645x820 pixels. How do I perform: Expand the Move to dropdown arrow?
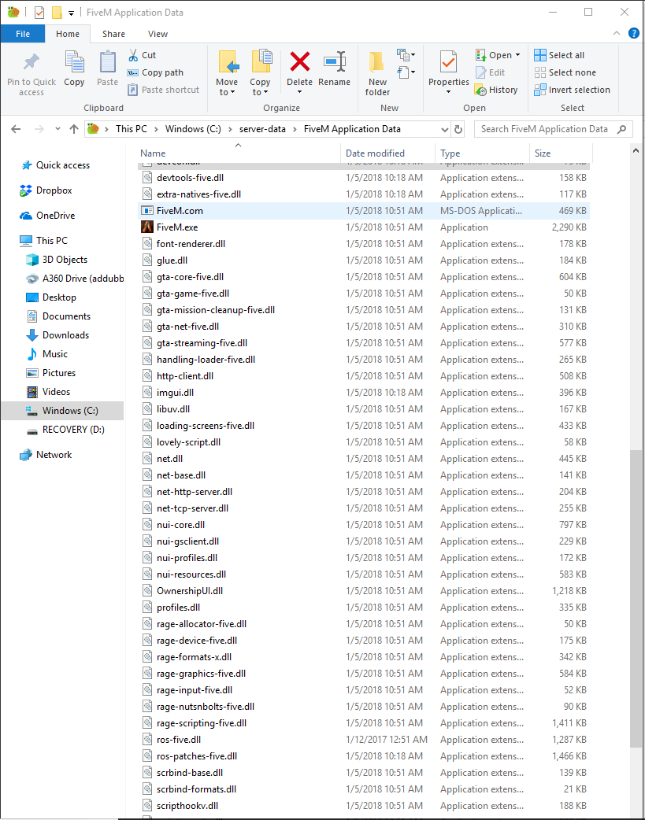point(232,93)
